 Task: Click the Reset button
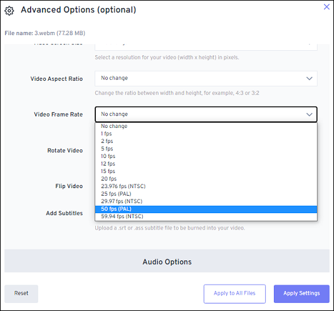[x=21, y=293]
